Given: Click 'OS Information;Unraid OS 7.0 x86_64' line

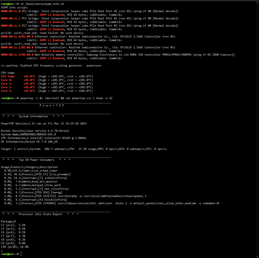Looking at the screenshot, I should (x=29, y=141).
